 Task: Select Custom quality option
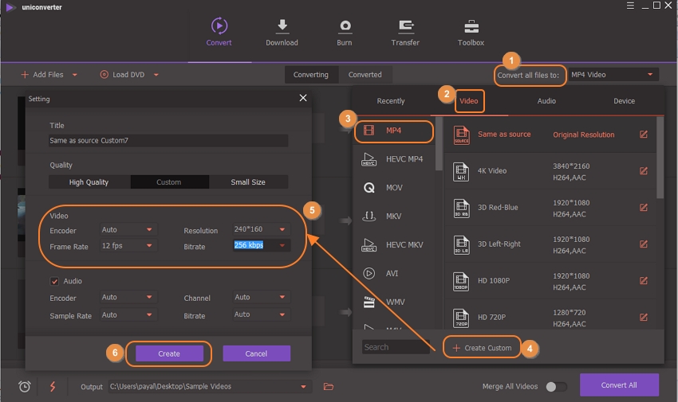click(x=169, y=182)
